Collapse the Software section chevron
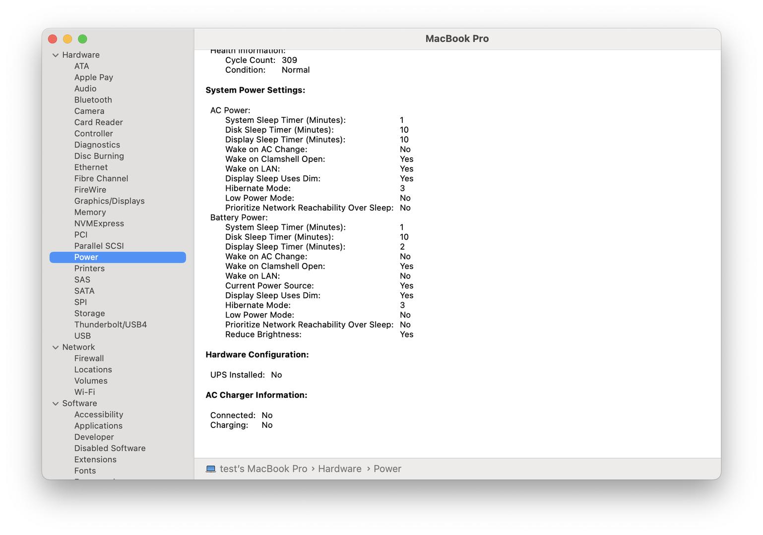 coord(56,404)
